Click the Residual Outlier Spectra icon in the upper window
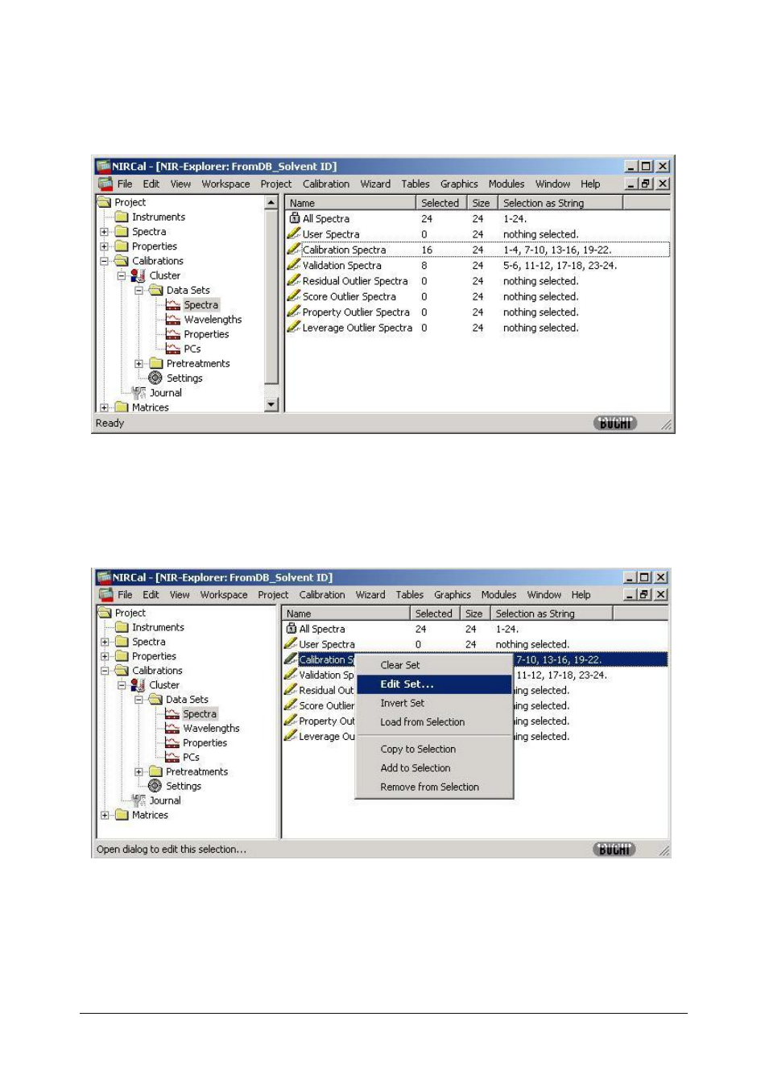769x1087 pixels. (294, 280)
